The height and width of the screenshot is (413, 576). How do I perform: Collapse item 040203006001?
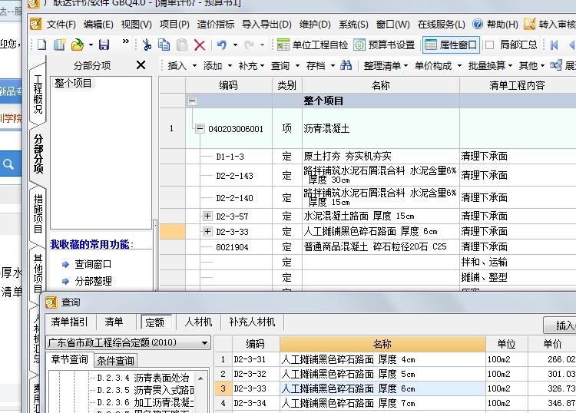point(200,128)
